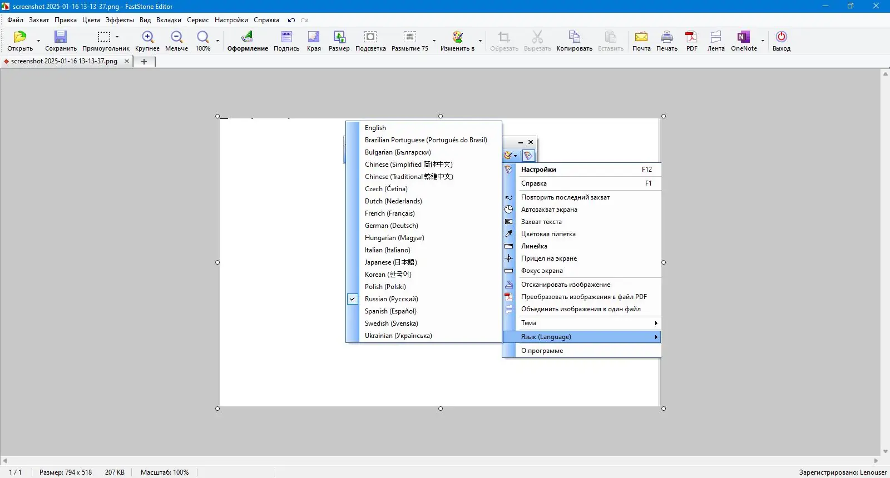
Task: Expand the Язык (Language) submenu entry
Action: pos(582,337)
